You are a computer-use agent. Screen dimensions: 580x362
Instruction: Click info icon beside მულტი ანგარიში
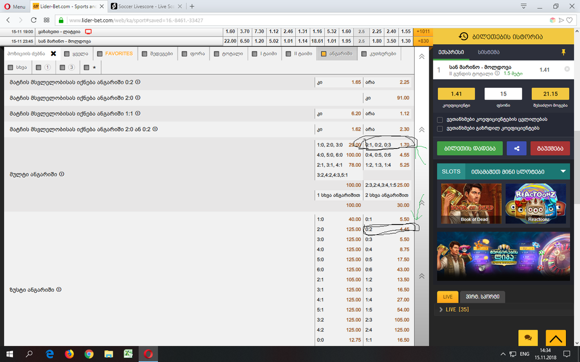coord(62,174)
